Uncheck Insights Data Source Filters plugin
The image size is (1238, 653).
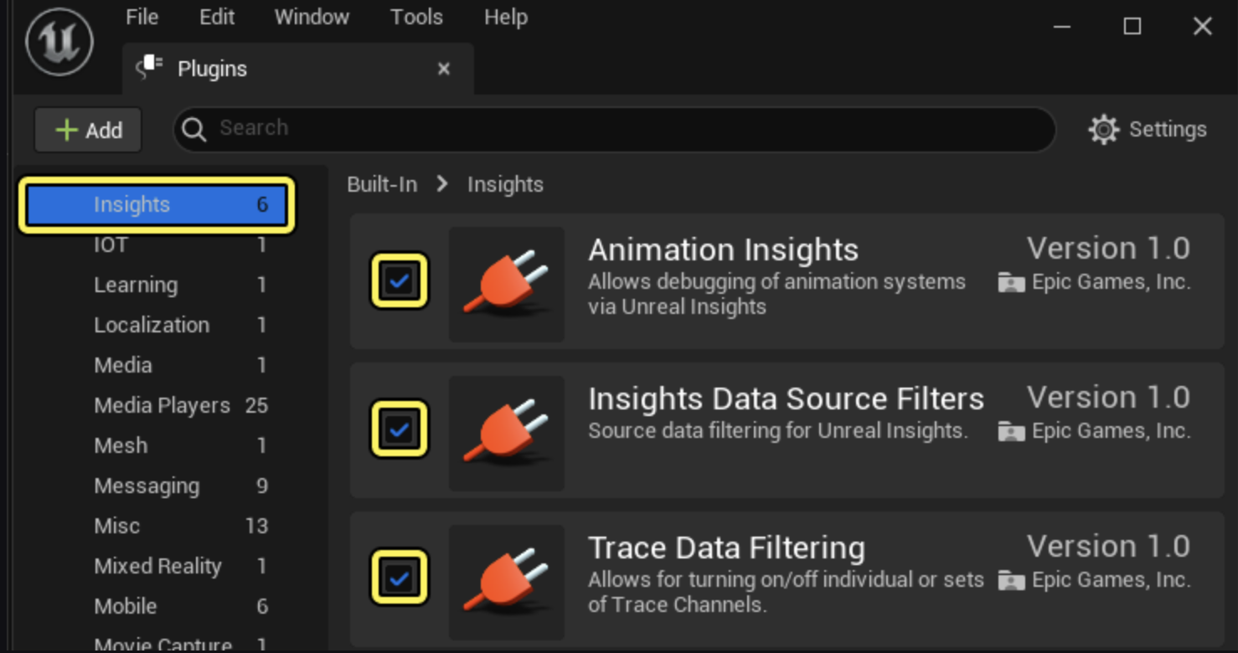400,429
